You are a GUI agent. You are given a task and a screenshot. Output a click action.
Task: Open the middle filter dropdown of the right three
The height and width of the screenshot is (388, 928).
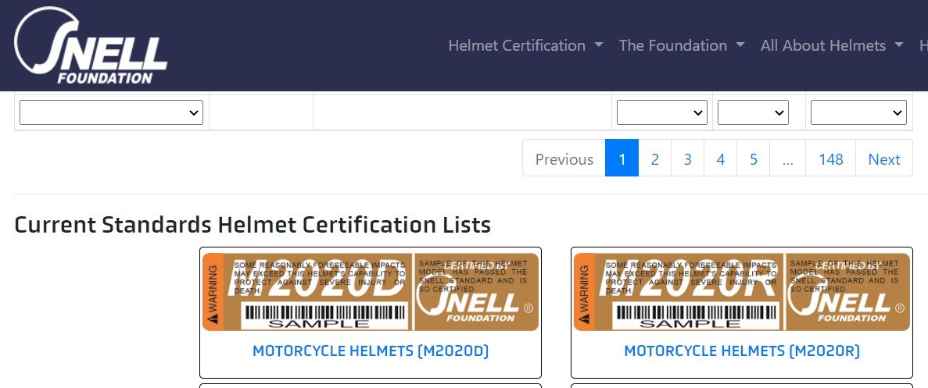(753, 112)
